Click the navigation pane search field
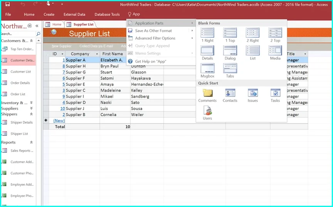 tap(17, 34)
